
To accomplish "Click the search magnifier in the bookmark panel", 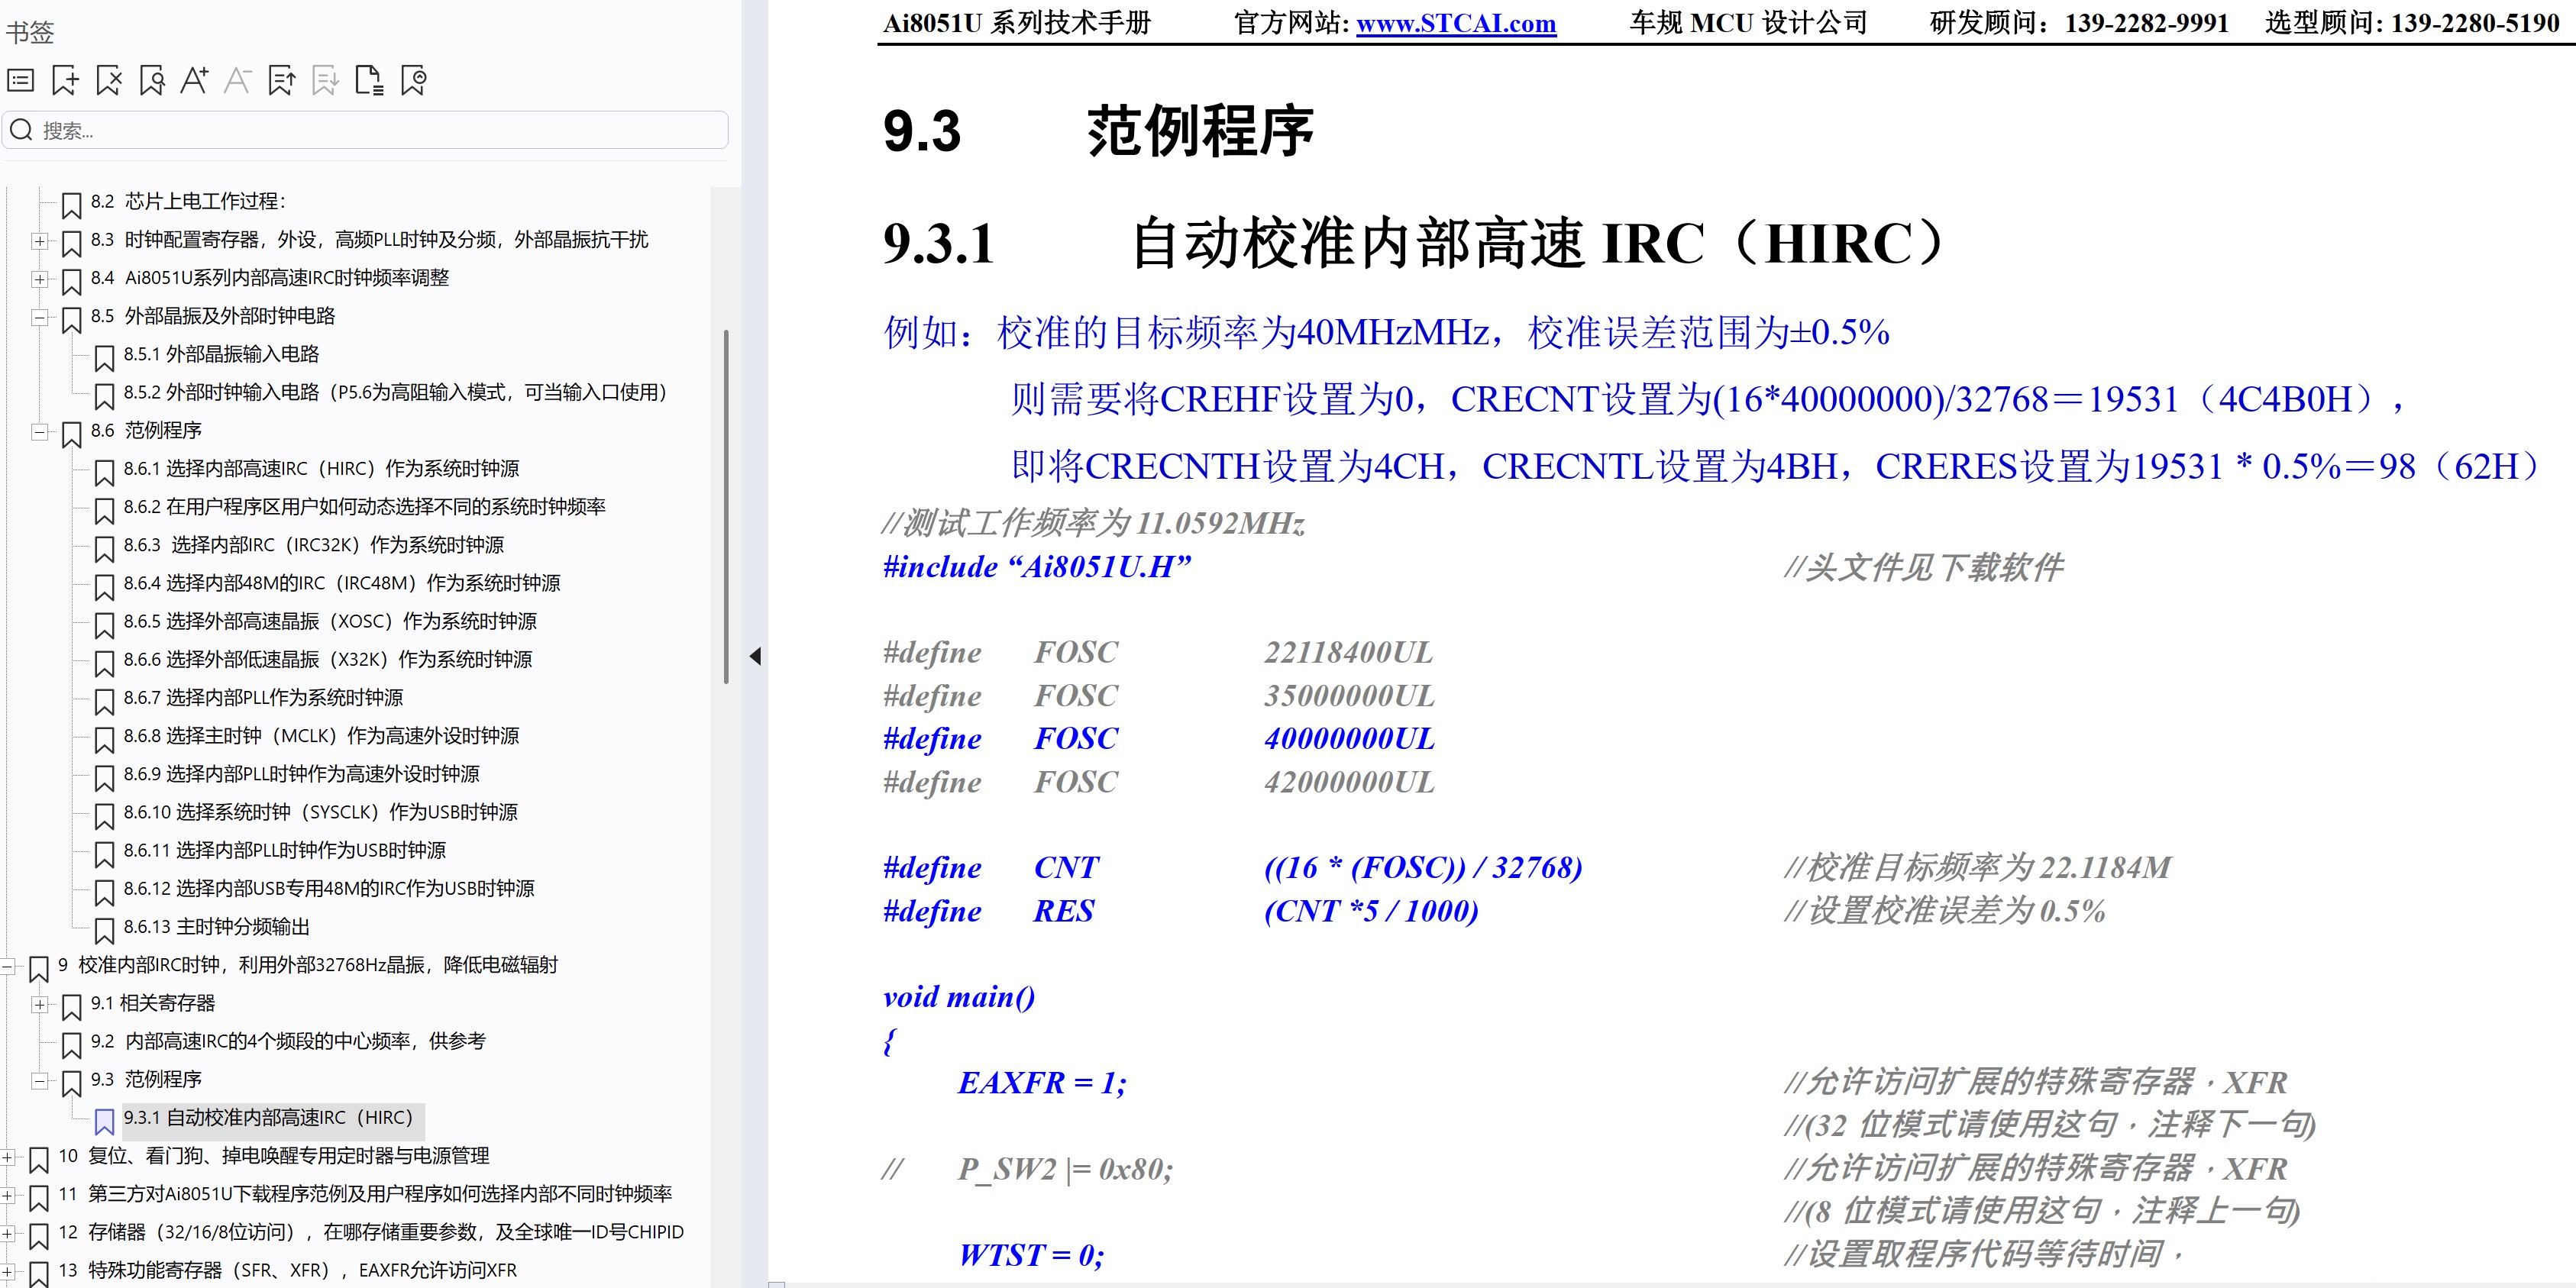I will coord(21,129).
